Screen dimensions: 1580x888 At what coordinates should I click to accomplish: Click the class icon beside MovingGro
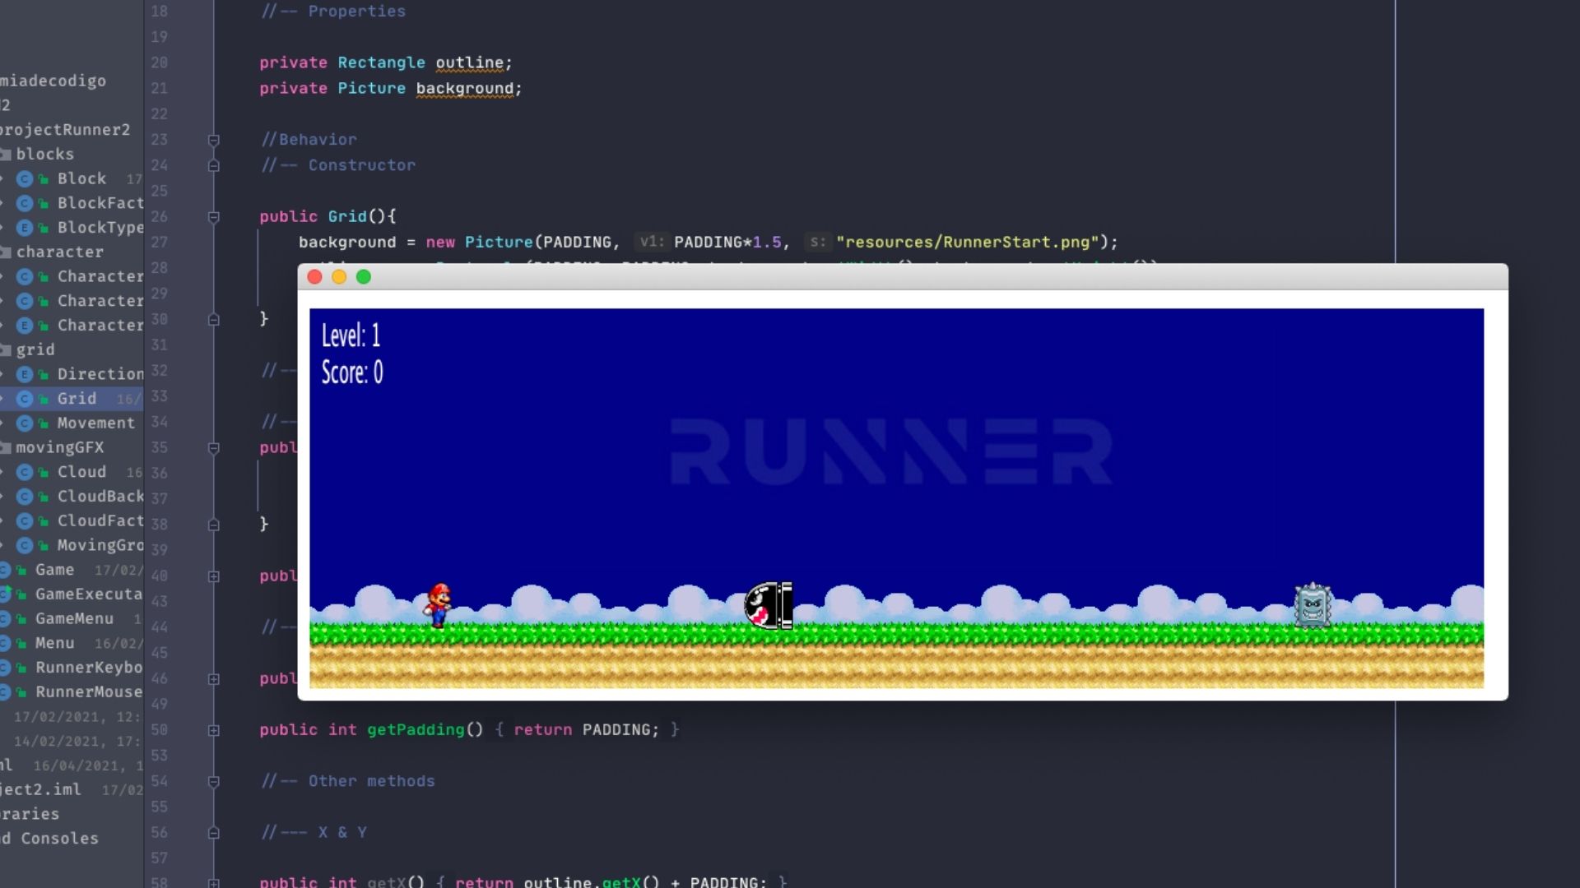pos(25,546)
